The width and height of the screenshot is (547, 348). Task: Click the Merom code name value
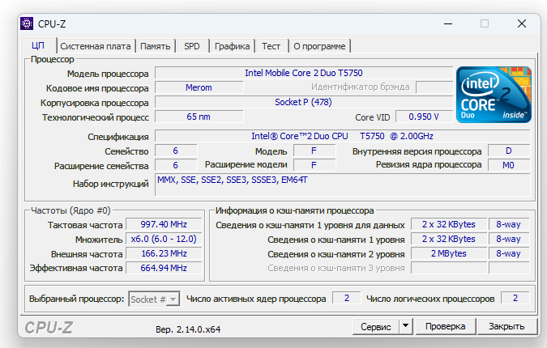point(199,87)
